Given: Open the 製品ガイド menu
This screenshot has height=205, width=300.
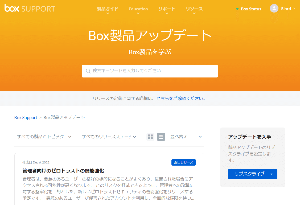Looking at the screenshot, I should coord(108,9).
